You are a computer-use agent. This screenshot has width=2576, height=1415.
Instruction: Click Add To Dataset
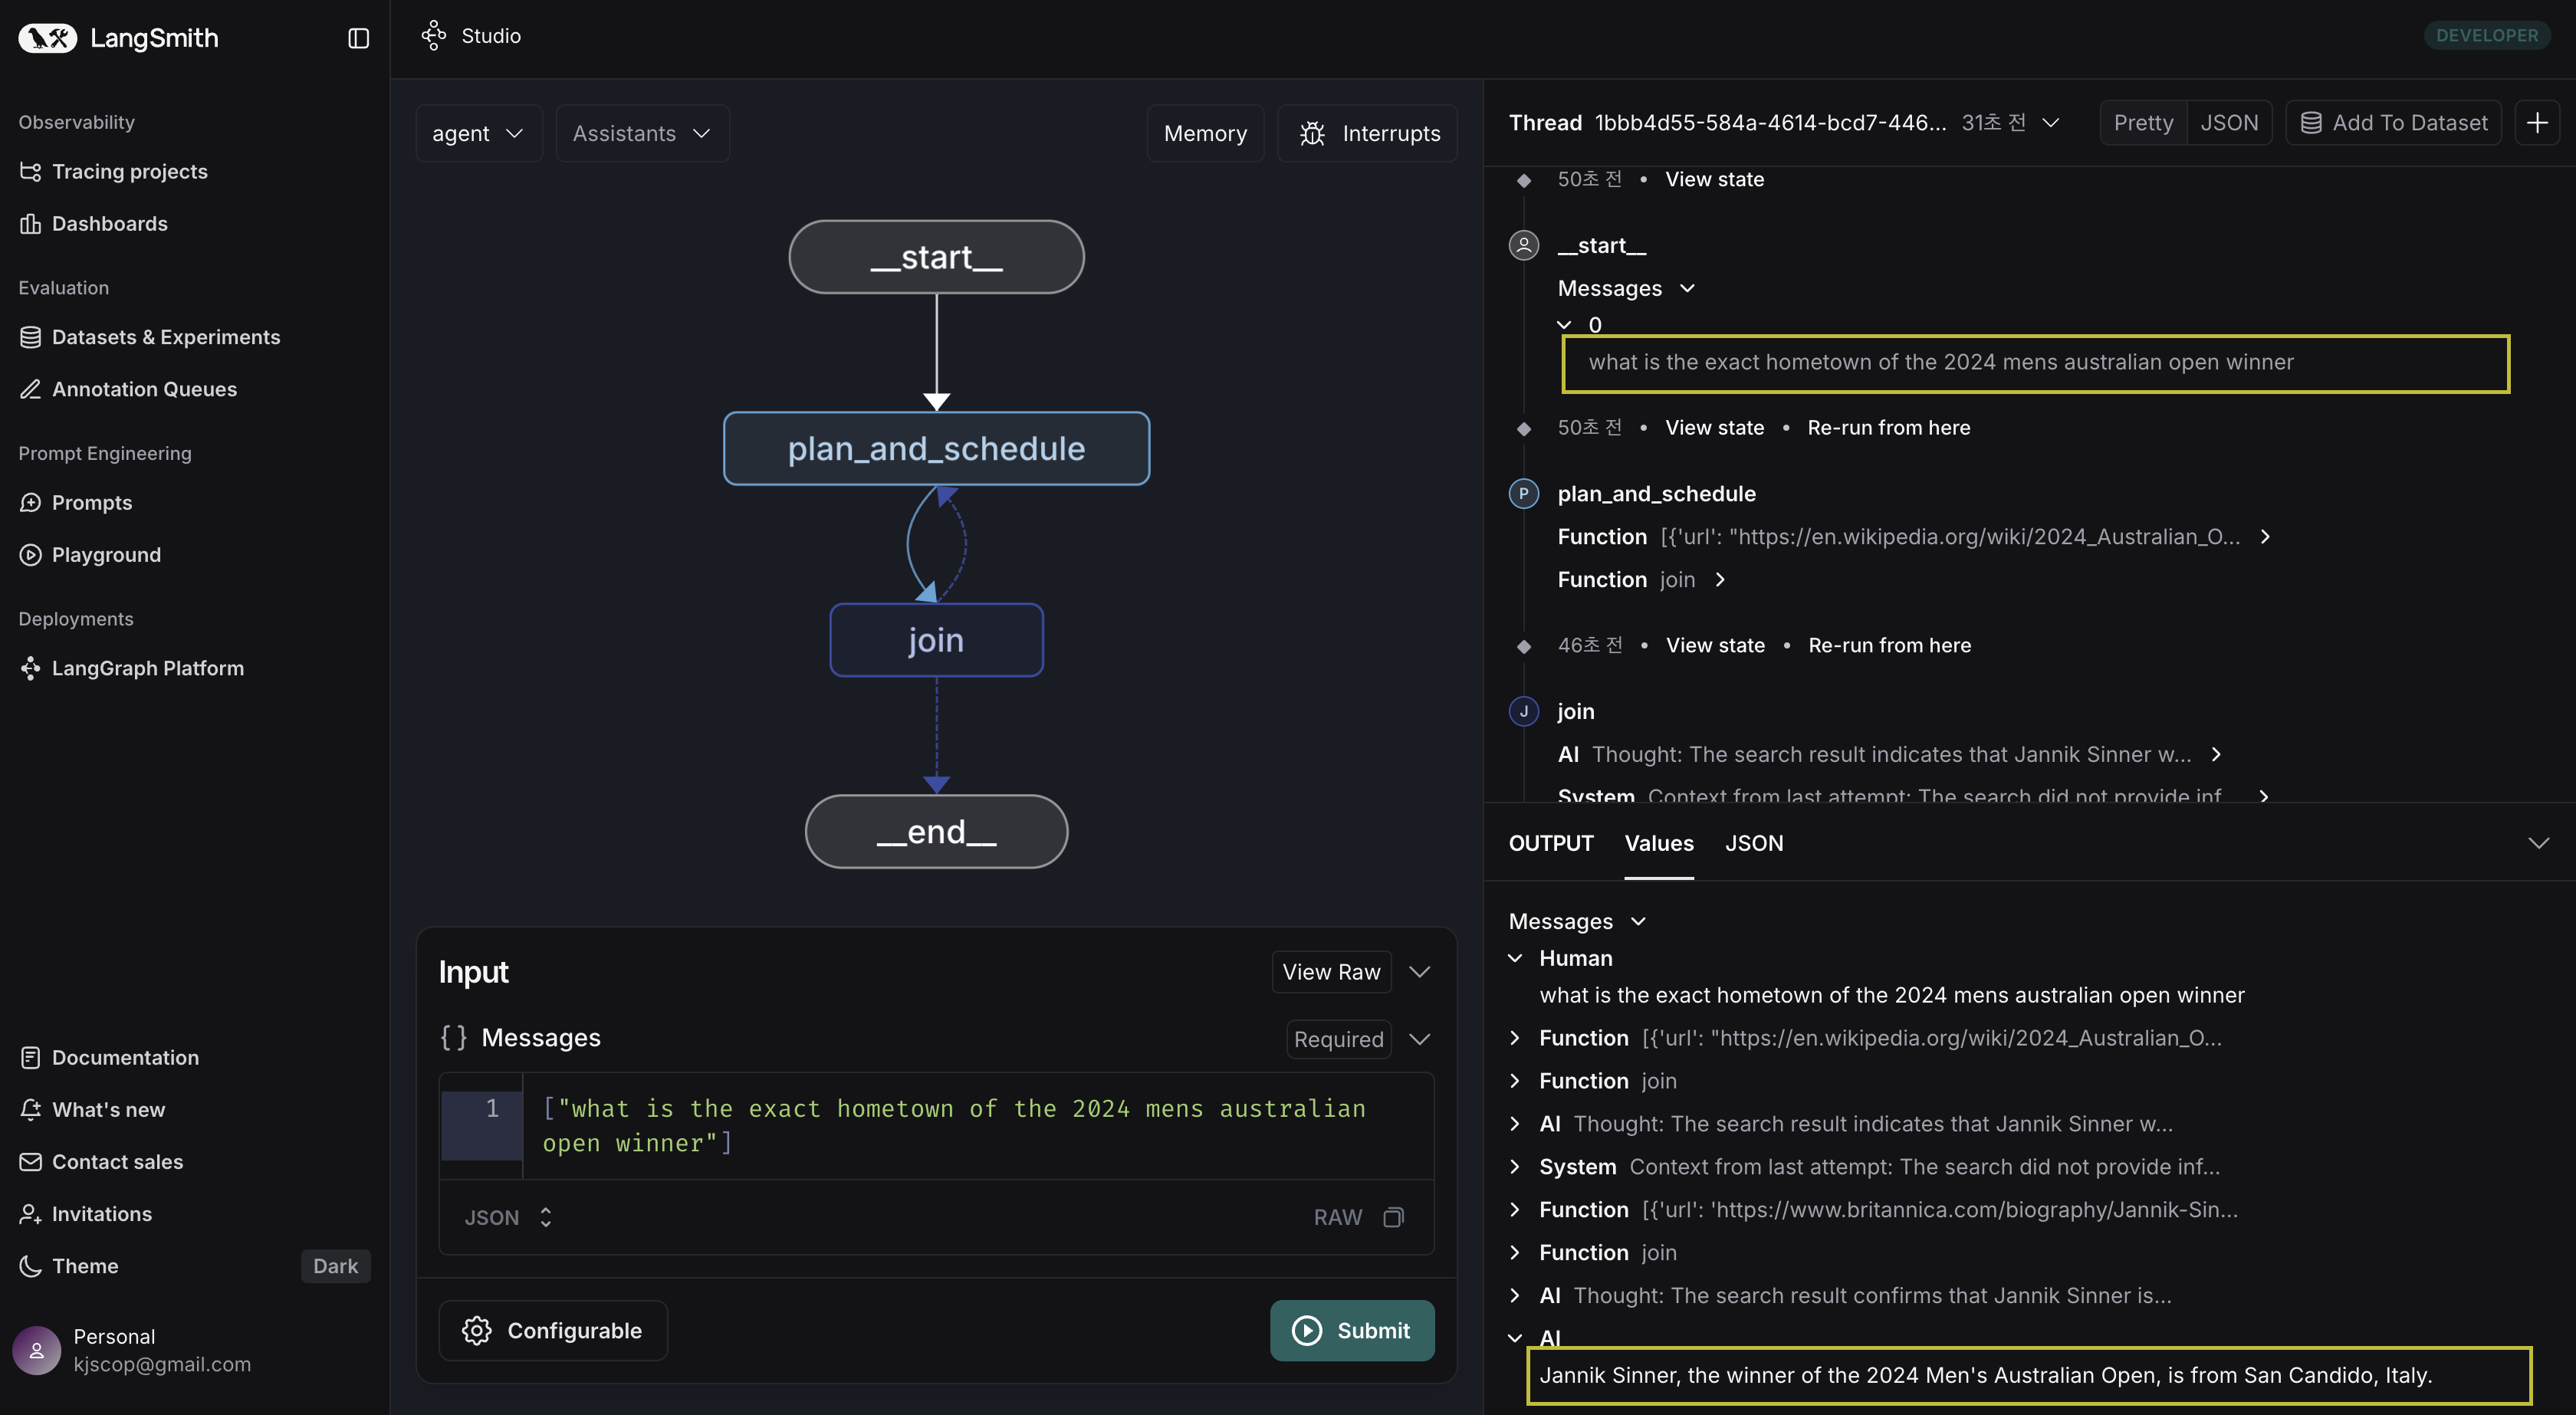click(x=2394, y=122)
